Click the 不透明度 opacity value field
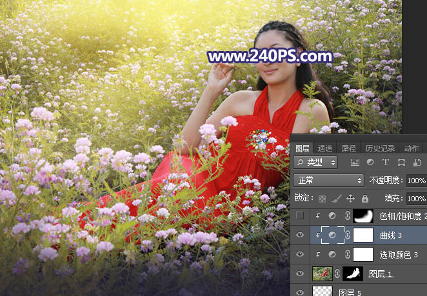 point(416,180)
